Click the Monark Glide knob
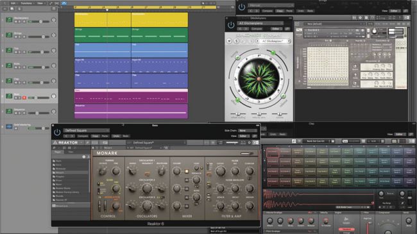 115,188
